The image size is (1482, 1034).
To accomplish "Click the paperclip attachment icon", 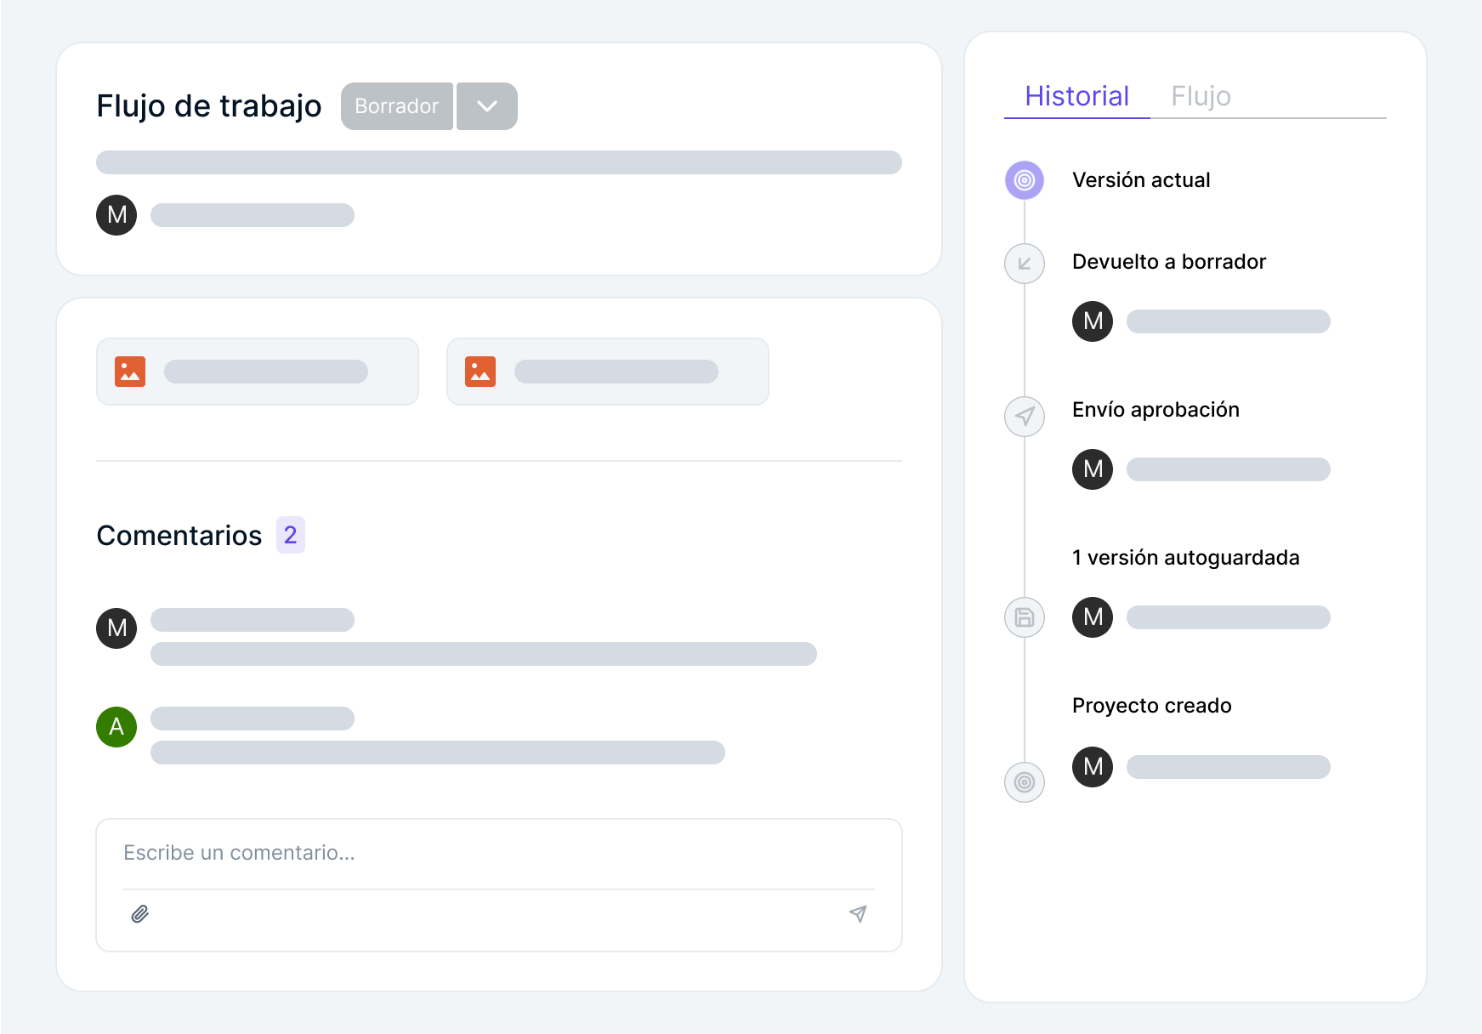I will click(x=140, y=914).
